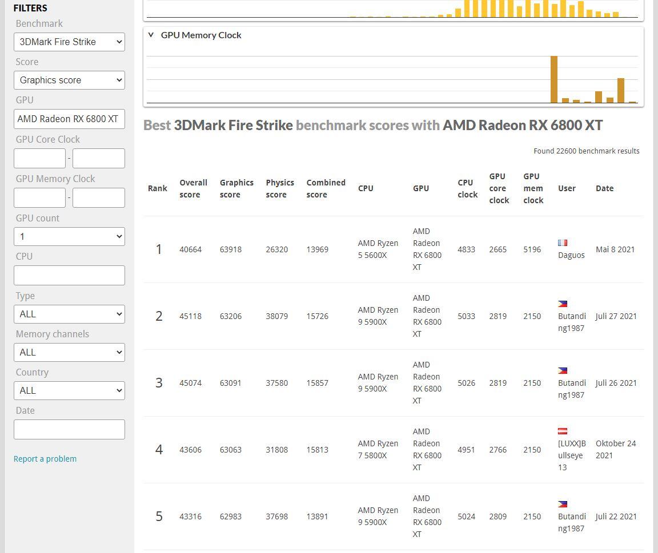This screenshot has width=658, height=553.
Task: Click the Philippines flag in rank 2 row
Action: [x=563, y=304]
